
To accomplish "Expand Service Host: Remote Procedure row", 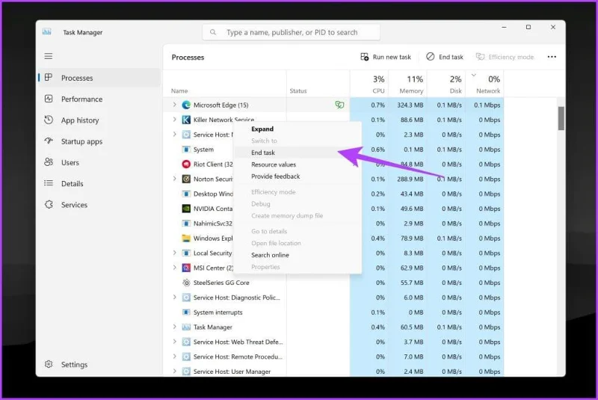I will coord(174,357).
